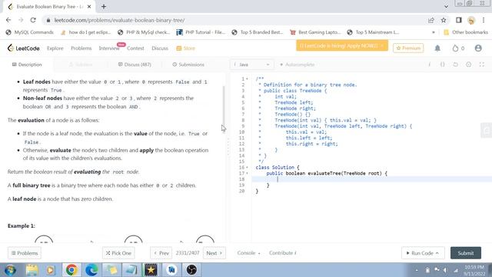Open Windows Start menu
Screen dimensions: 492x277
click(10, 270)
